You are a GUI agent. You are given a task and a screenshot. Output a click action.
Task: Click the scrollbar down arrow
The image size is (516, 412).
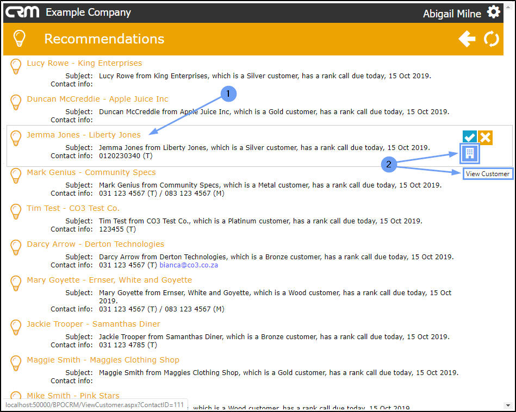(508, 405)
